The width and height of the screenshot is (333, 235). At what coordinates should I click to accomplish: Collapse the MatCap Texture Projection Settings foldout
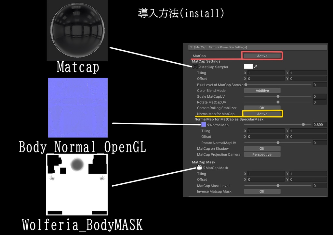point(191,47)
